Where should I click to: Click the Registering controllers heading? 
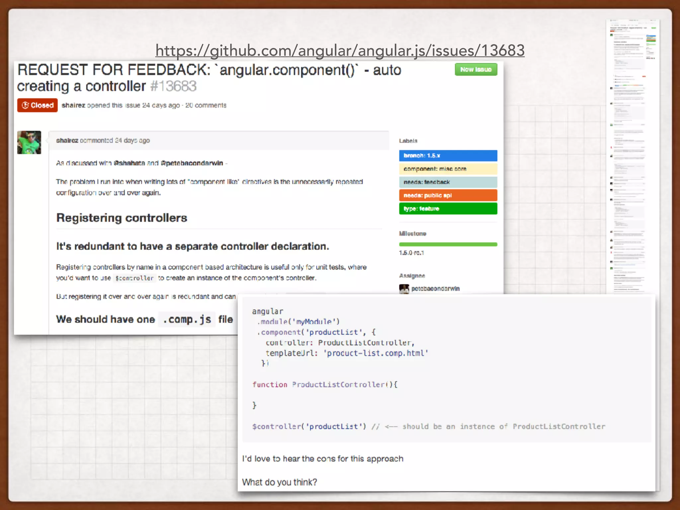(122, 218)
